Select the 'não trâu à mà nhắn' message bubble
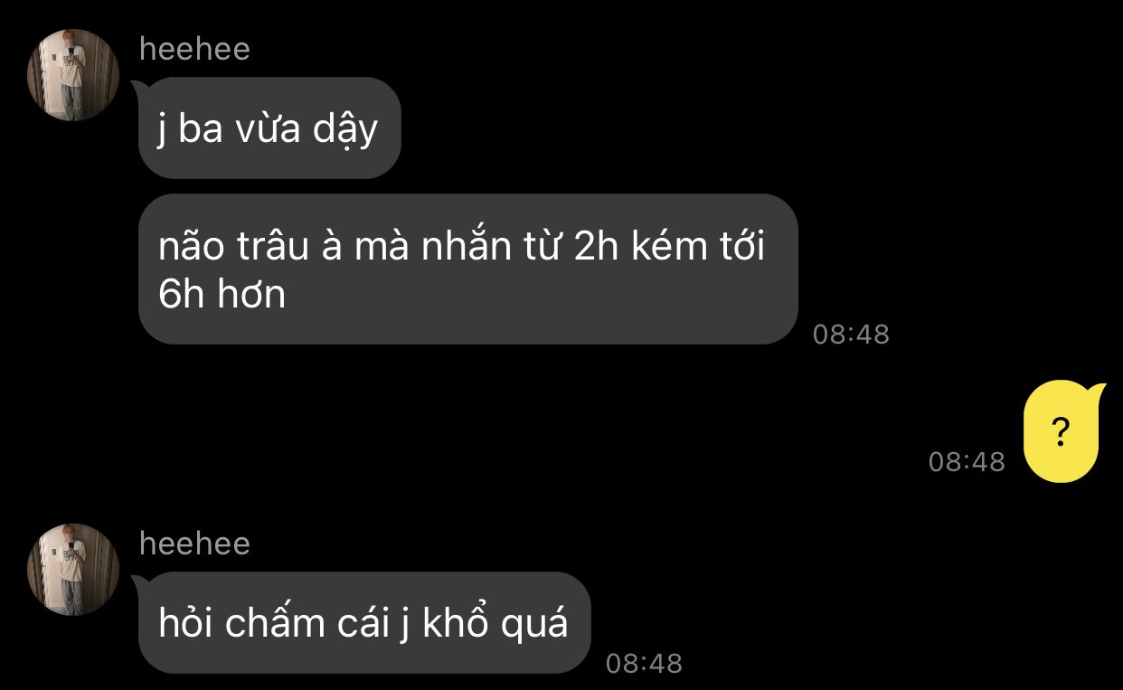This screenshot has width=1123, height=690. tap(468, 269)
